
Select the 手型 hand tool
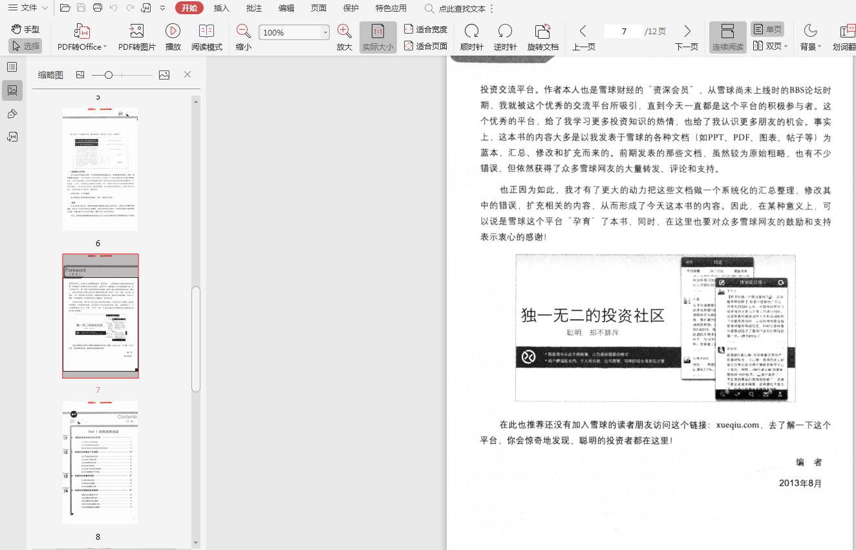25,29
